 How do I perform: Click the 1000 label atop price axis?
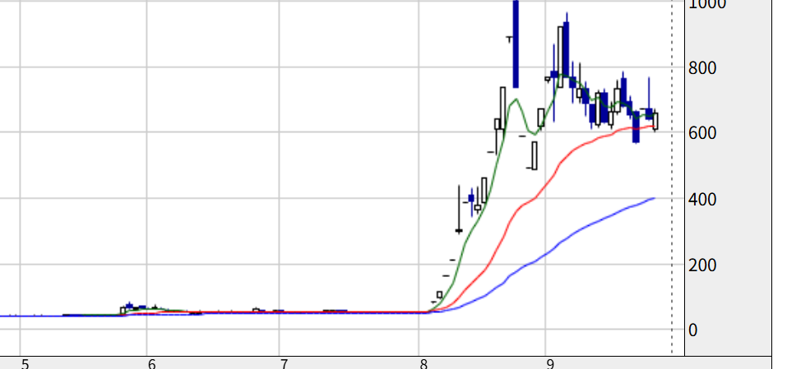click(707, 4)
